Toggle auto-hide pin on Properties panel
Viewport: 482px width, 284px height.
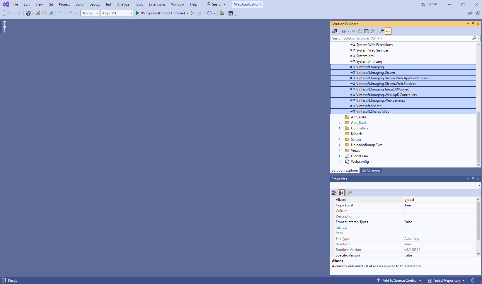tap(473, 179)
